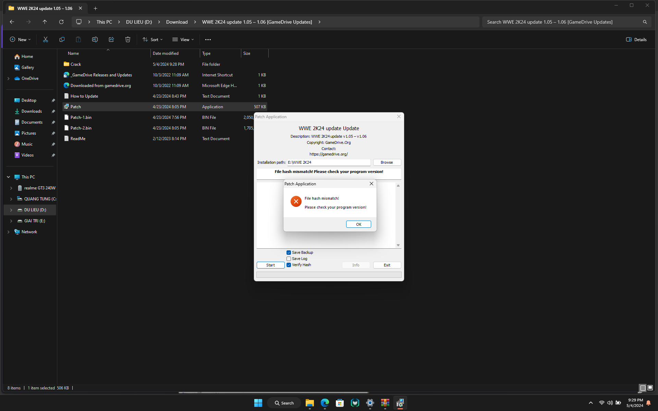Click the Rename icon in toolbar
The image size is (658, 411).
coord(95,39)
